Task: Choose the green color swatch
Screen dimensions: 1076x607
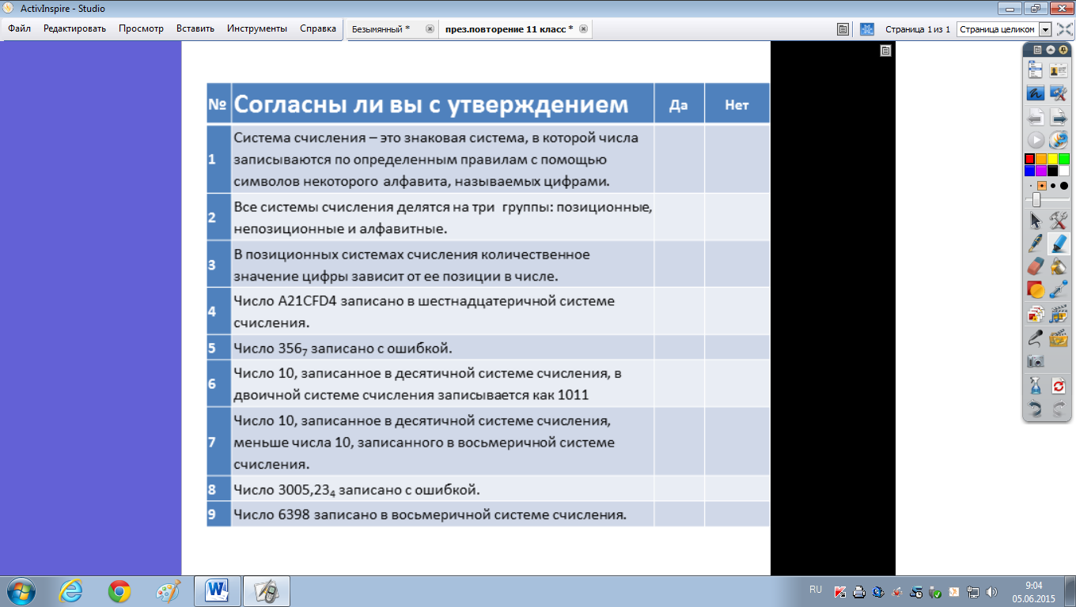Action: (x=1064, y=159)
